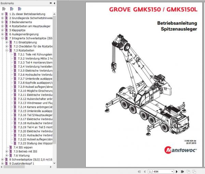Expand bookmark 7.2 Checklisten
The image size is (205, 174).
tap(6, 46)
